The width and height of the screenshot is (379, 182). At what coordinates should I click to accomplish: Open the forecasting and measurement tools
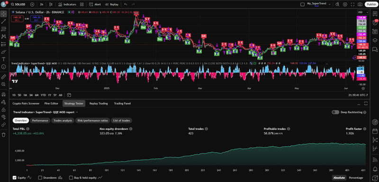(x=4, y=44)
